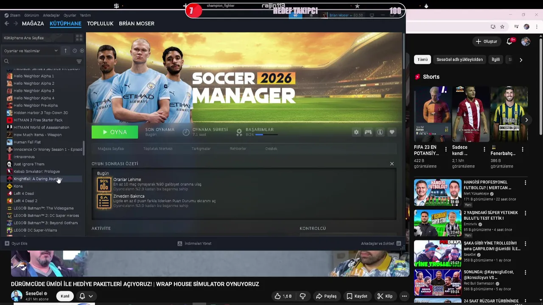Image resolution: width=543 pixels, height=305 pixels.
Task: Toggle the ready-to-play filter icon
Action: 82,51
